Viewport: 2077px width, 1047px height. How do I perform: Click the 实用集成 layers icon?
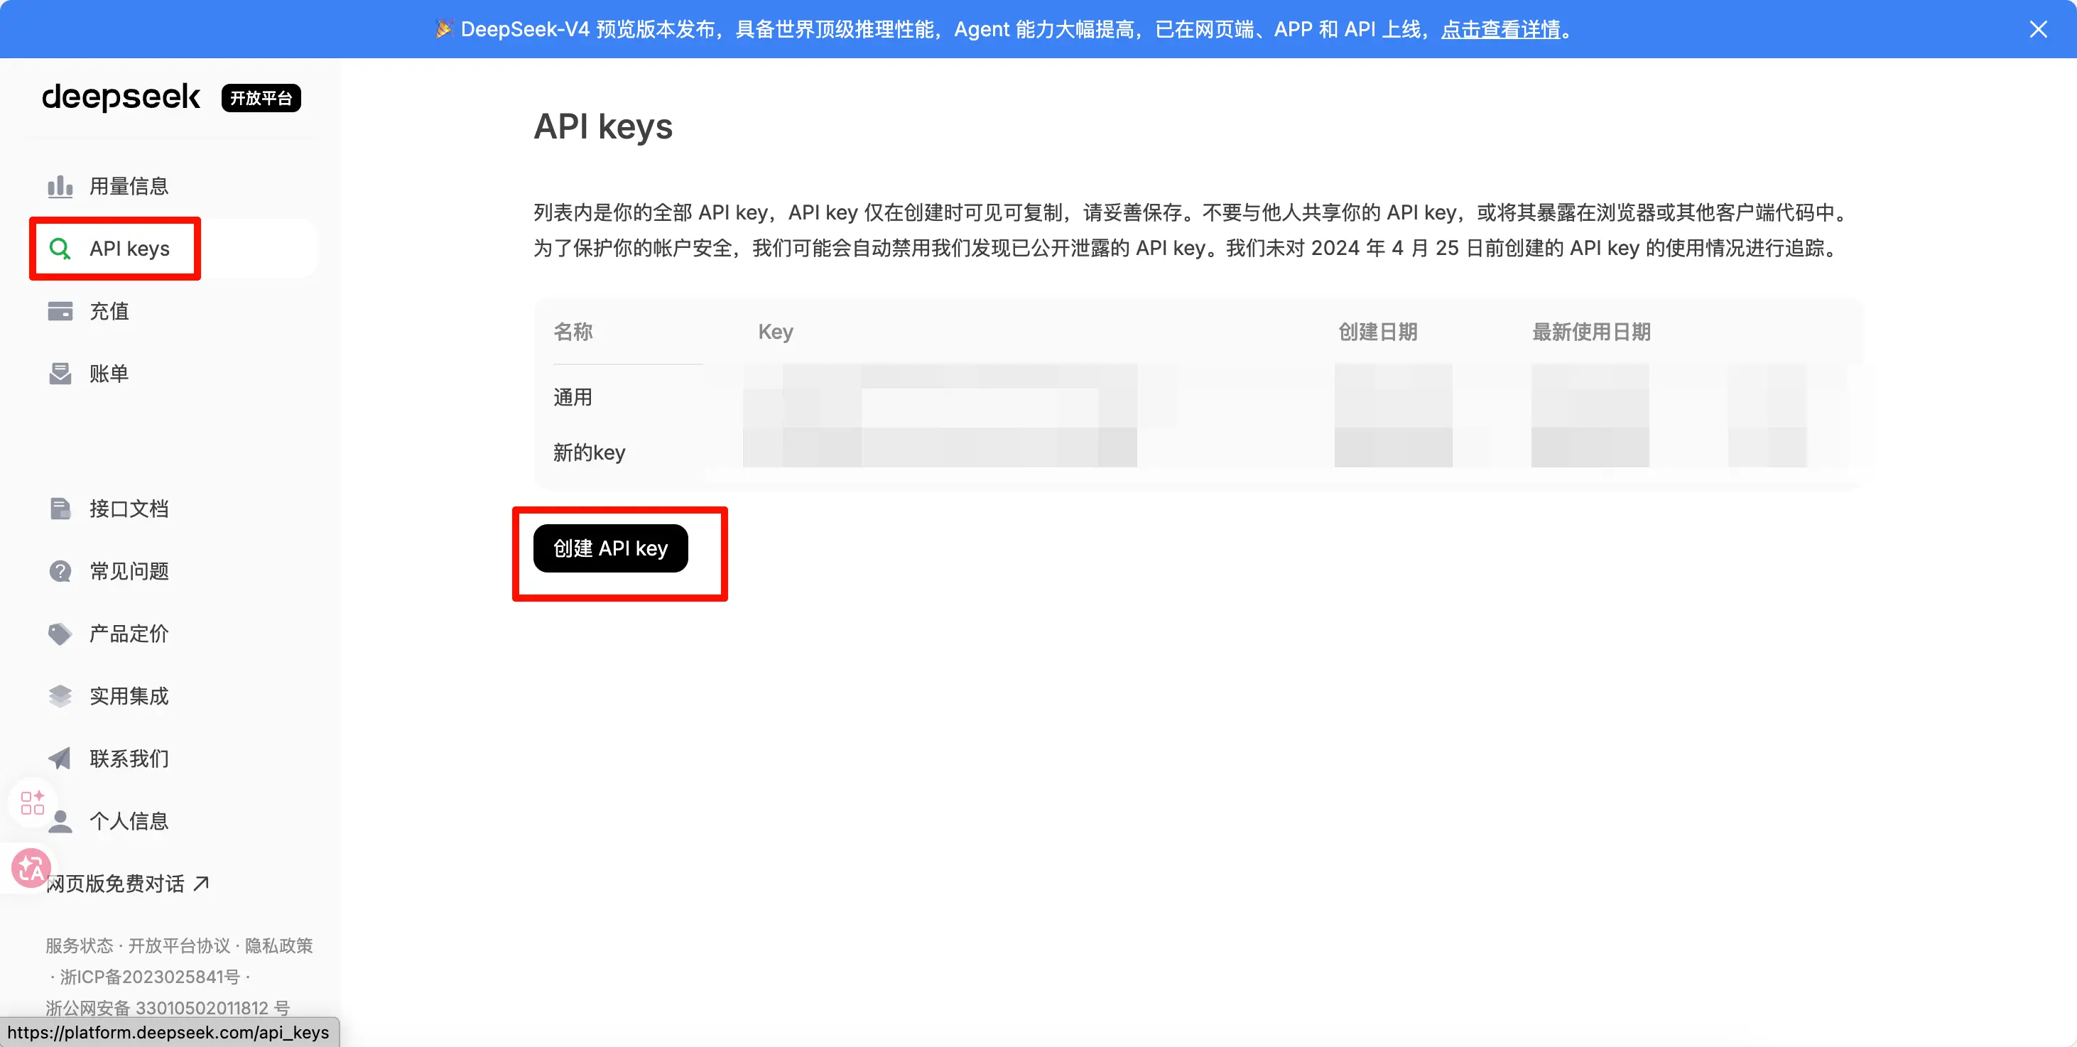coord(60,696)
